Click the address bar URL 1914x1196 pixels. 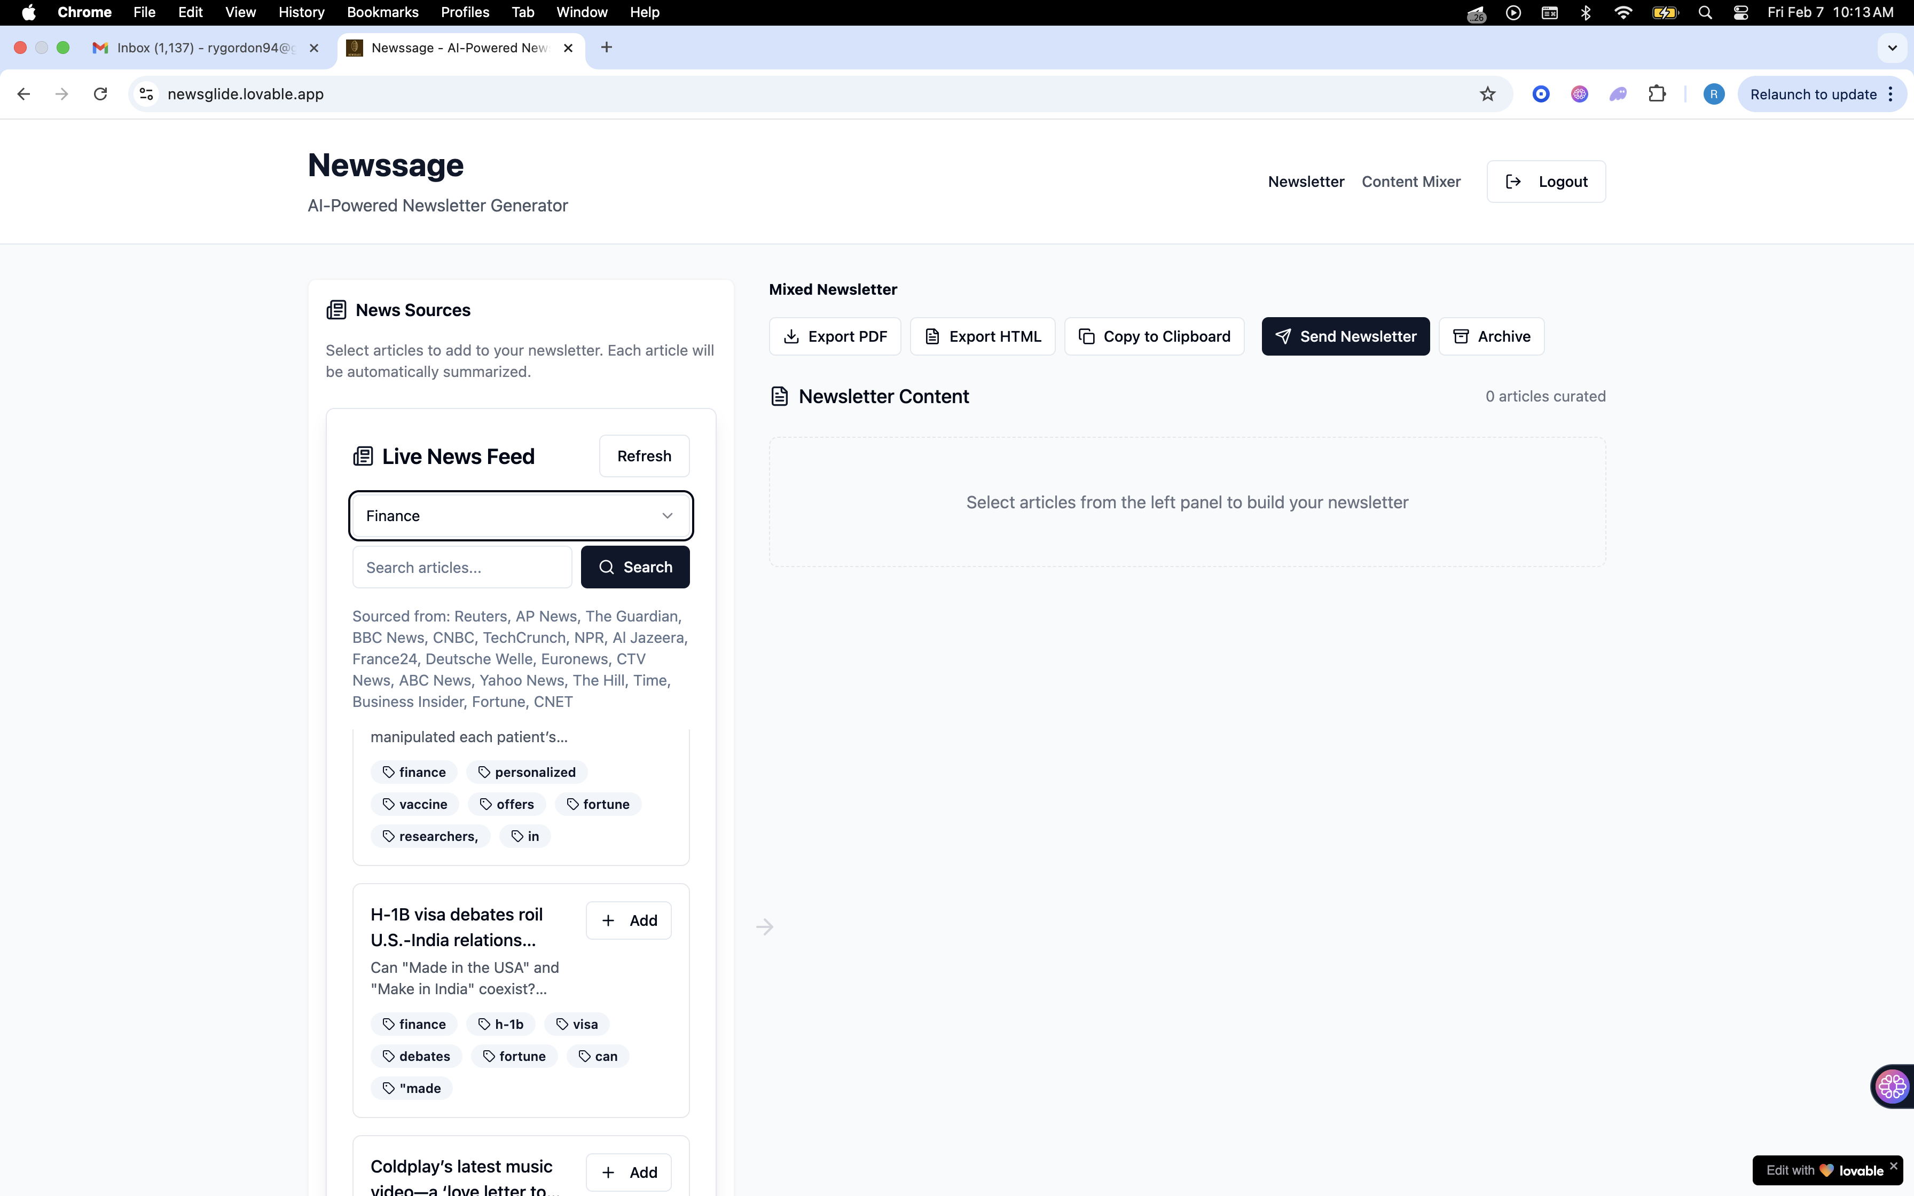(x=246, y=94)
